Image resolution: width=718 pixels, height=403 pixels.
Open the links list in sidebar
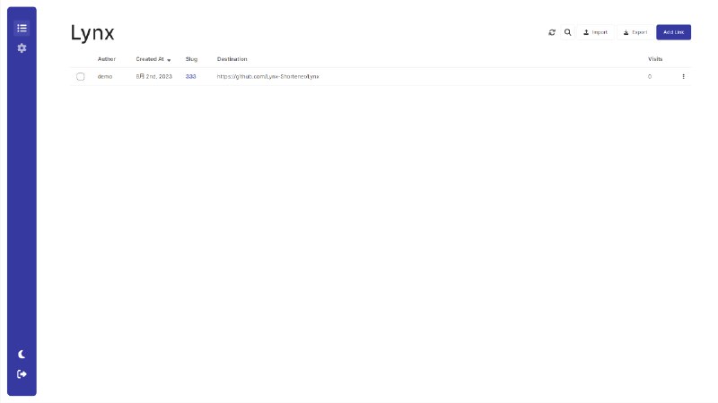pyautogui.click(x=22, y=28)
